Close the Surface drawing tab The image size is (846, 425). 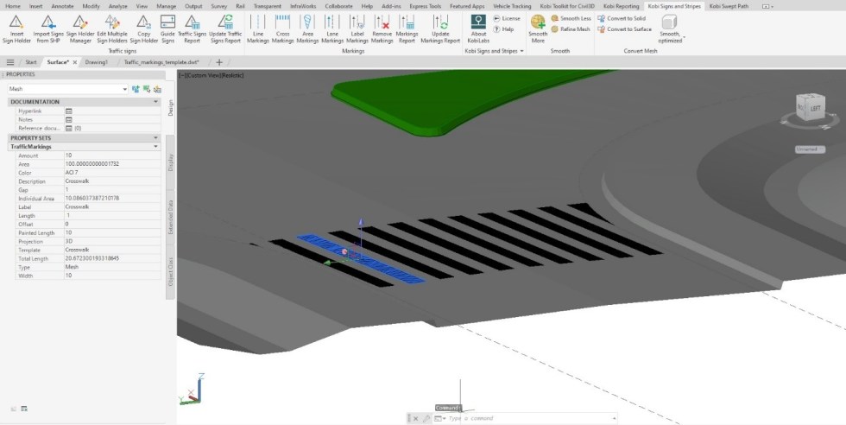(75, 62)
